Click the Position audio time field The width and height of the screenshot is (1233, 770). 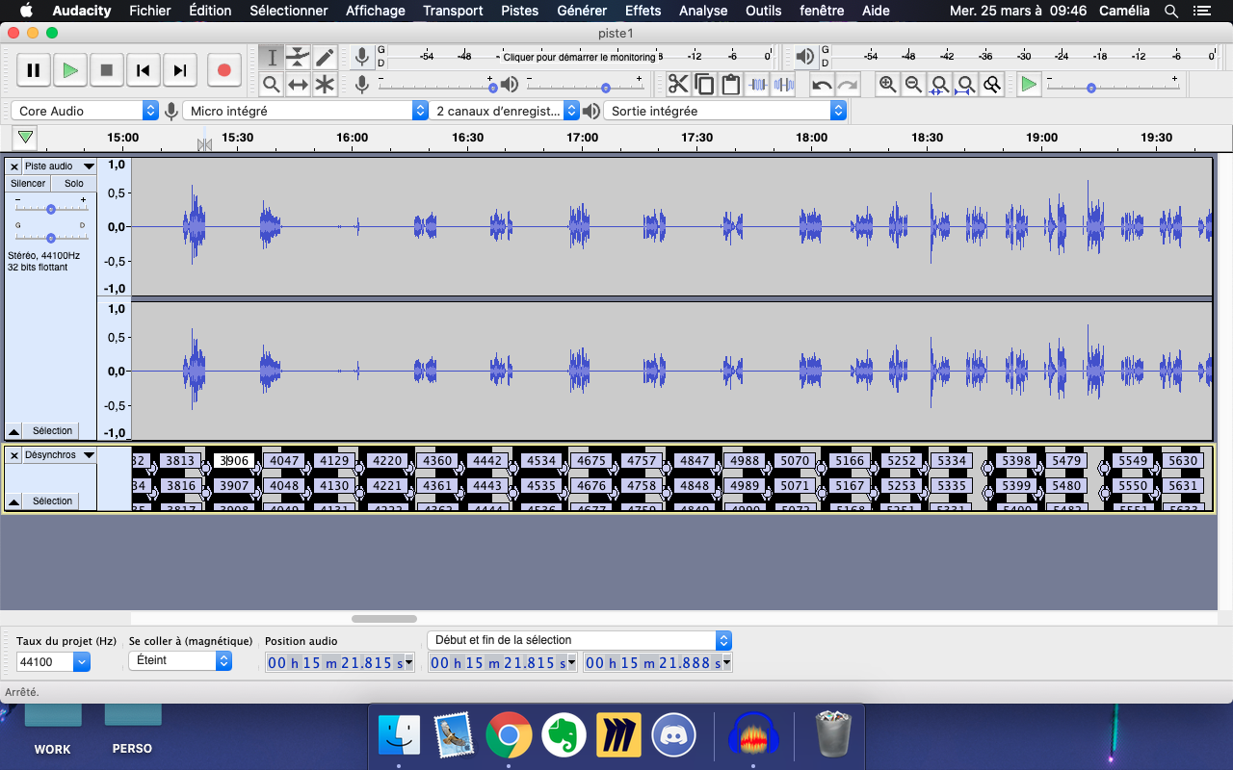pyautogui.click(x=340, y=663)
